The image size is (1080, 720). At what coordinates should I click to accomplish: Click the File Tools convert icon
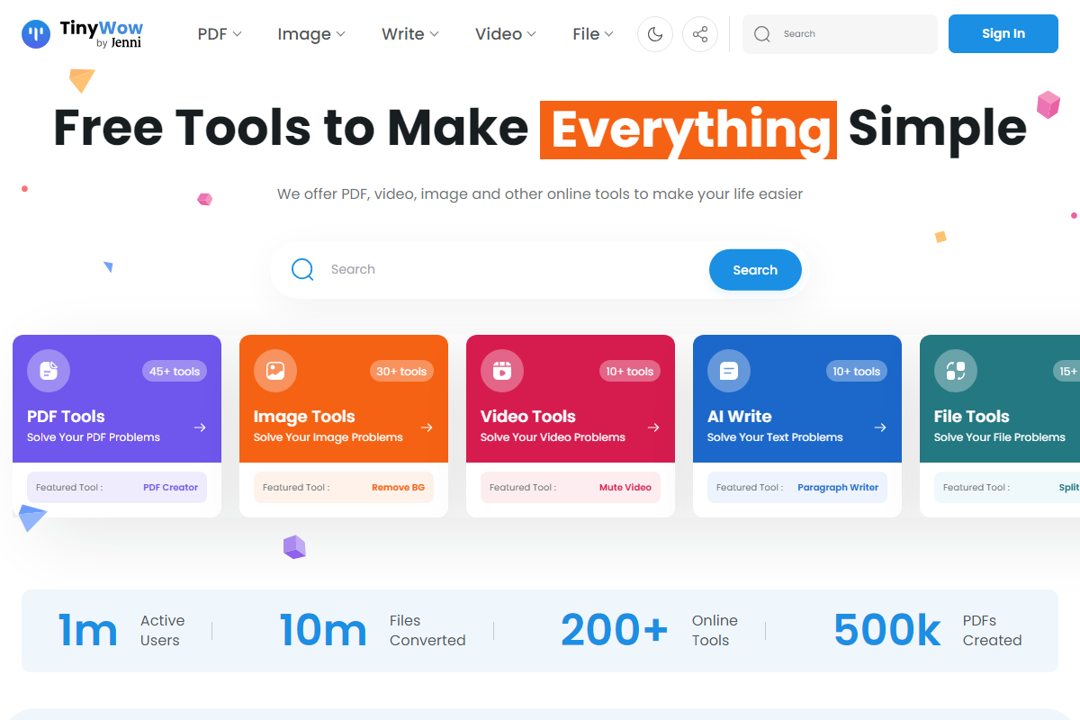coord(956,371)
